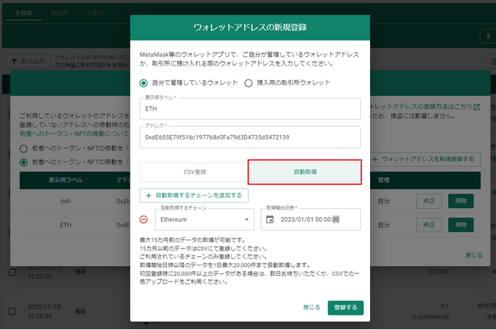The height and width of the screenshot is (330, 496).
Task: Open the 自動取得するチェーン Ethereum dropdown
Action: click(205, 219)
